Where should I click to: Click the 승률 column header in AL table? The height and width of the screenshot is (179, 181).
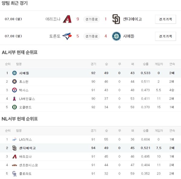pyautogui.click(x=145, y=64)
